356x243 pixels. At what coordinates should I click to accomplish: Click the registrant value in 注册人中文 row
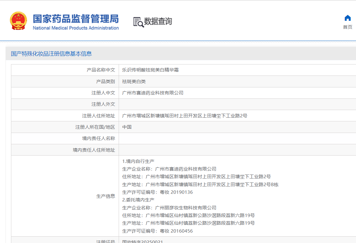[153, 93]
